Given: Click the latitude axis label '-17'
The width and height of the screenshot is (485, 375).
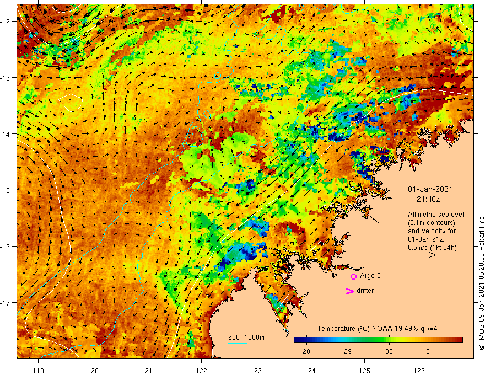Looking at the screenshot, I should (x=6, y=302).
